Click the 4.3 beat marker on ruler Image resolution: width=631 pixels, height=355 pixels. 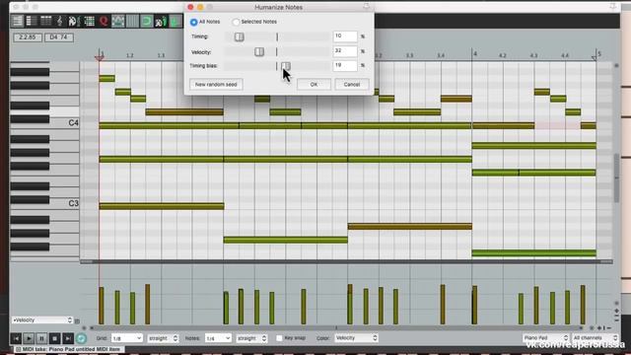point(533,55)
